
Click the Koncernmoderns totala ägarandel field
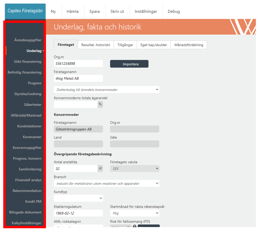[76, 104]
